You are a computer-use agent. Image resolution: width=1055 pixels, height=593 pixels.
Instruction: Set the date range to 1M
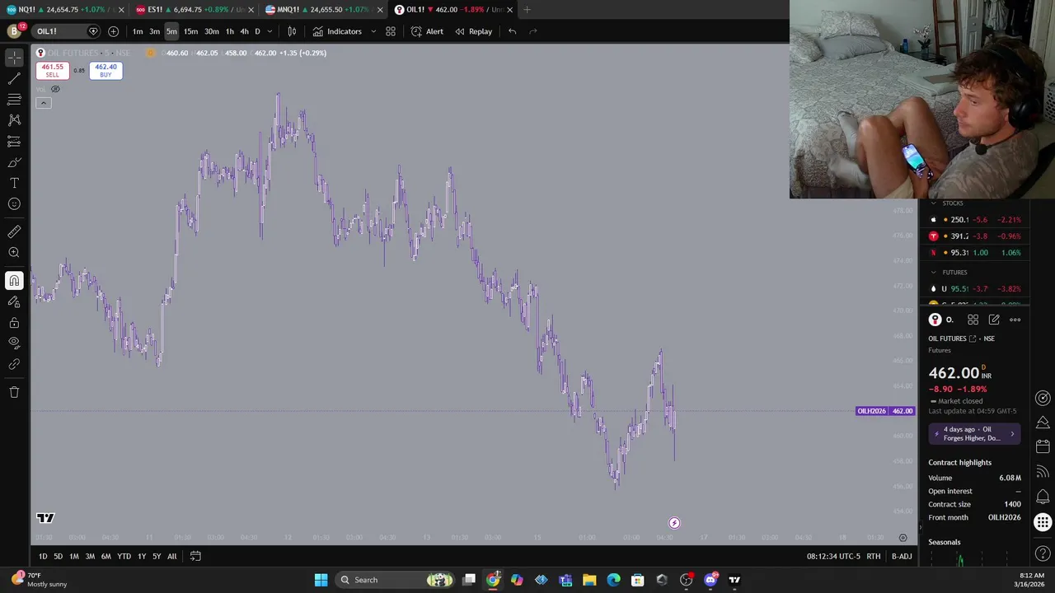click(x=74, y=557)
